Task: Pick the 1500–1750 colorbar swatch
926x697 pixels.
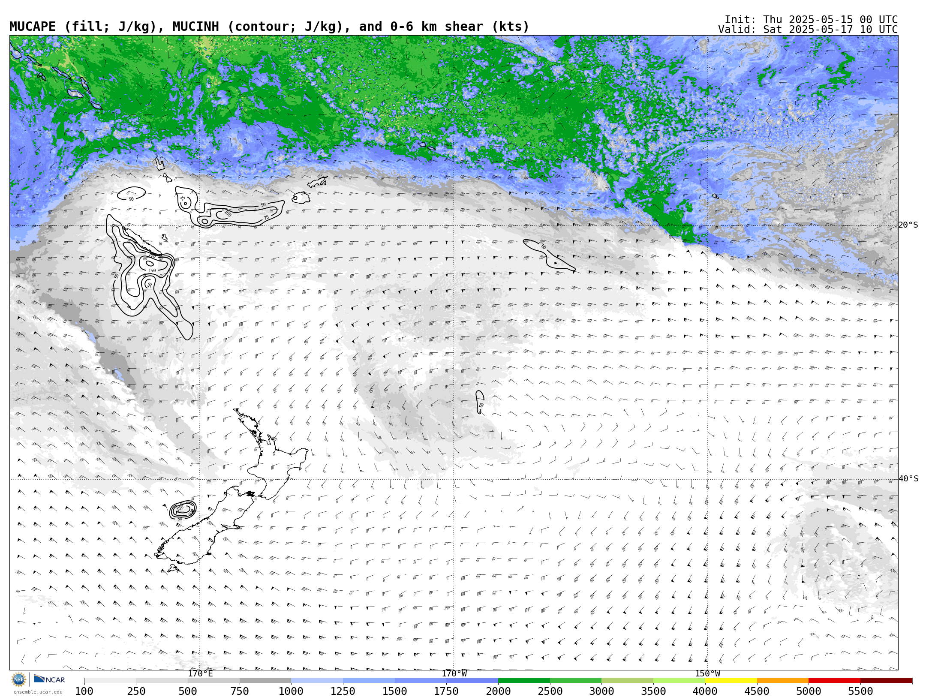Action: (x=421, y=681)
